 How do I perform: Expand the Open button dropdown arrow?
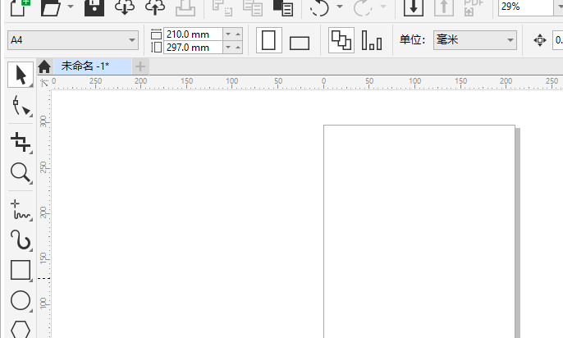pos(71,7)
